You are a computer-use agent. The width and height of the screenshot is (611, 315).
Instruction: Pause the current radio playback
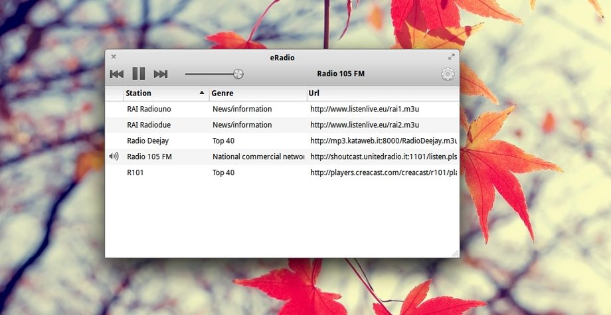(138, 74)
